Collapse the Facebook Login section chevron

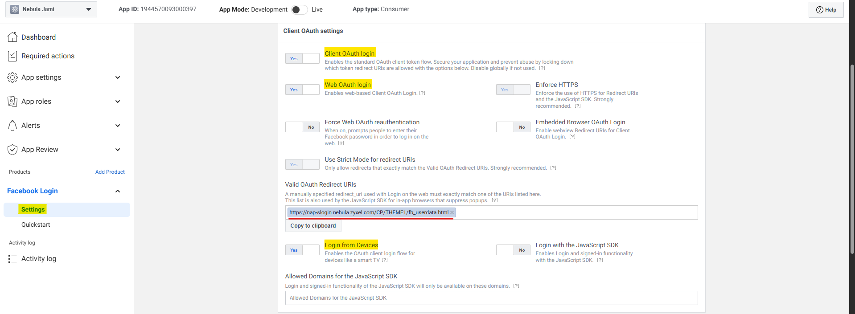click(x=118, y=191)
